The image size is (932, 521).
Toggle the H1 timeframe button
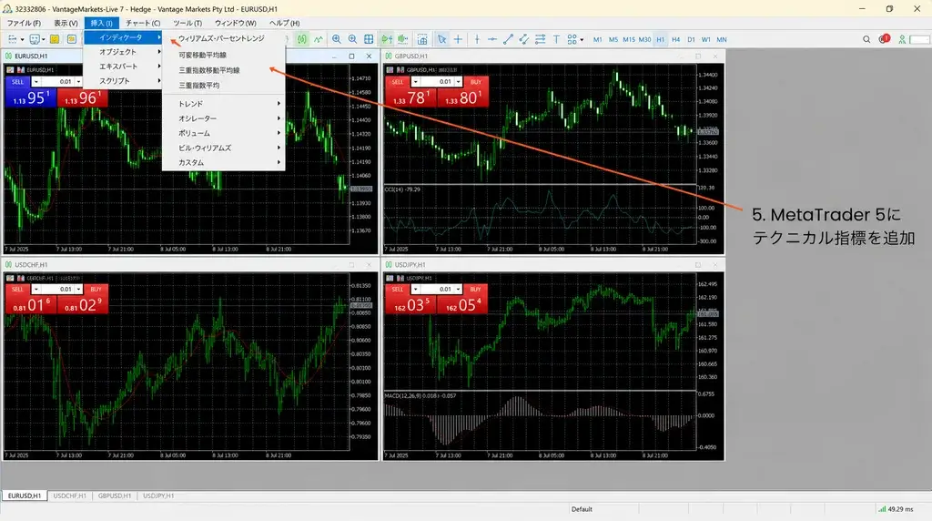(x=661, y=39)
